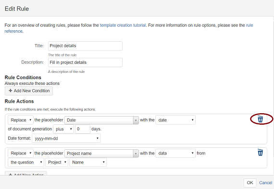Open the 'data' value type dropdown
The width and height of the screenshot is (274, 189).
(175, 153)
